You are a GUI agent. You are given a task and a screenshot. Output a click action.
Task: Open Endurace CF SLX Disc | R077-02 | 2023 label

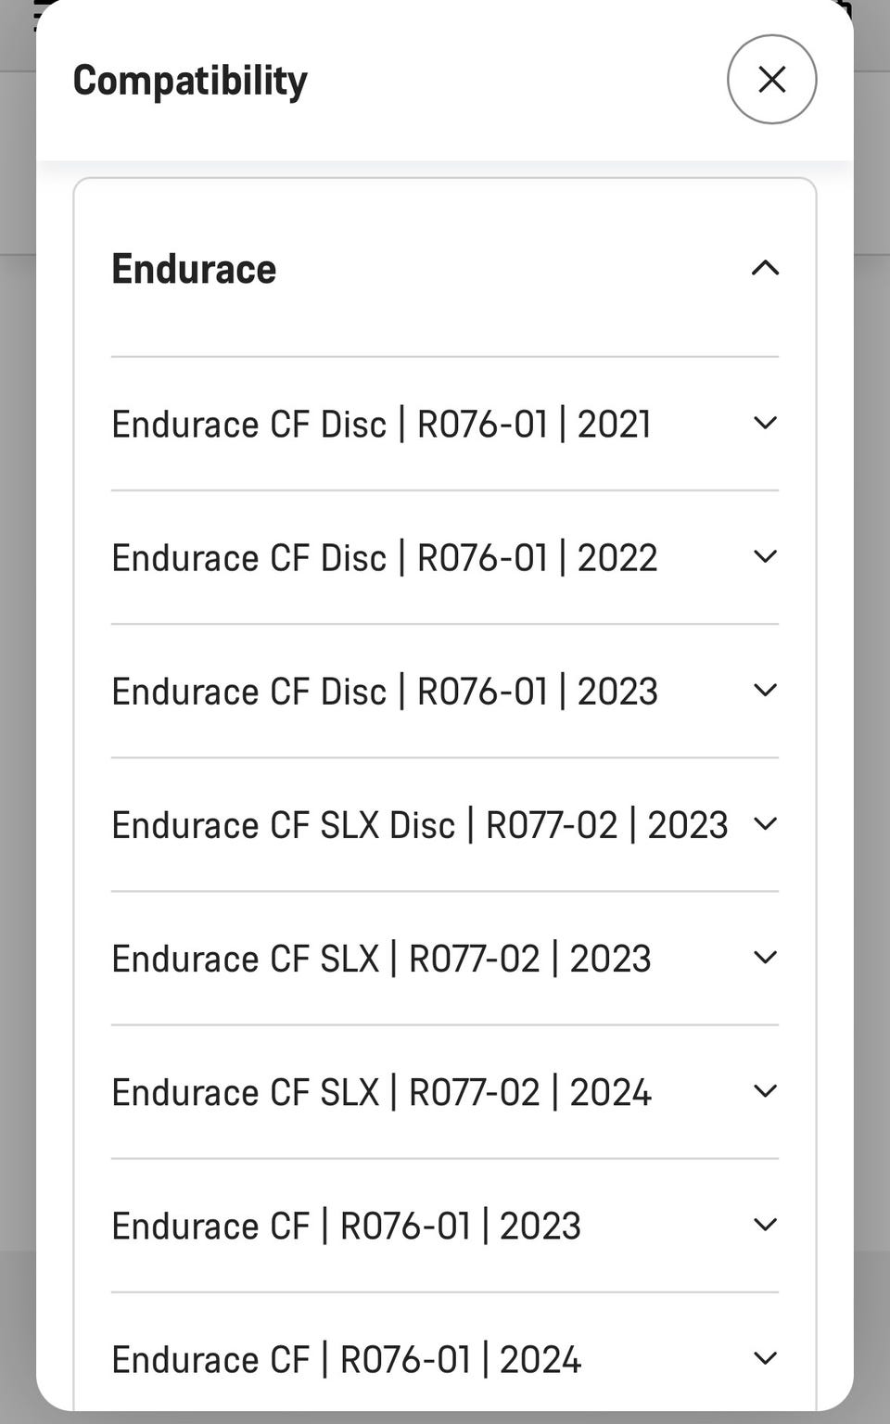[420, 825]
